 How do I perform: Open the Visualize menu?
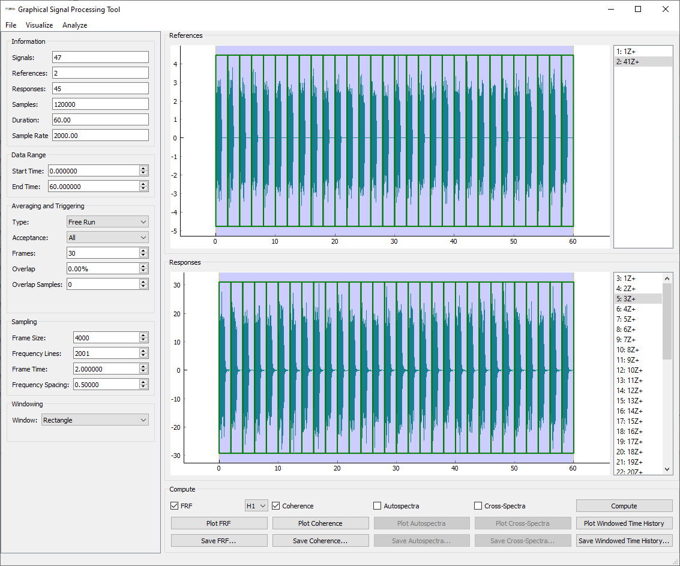point(39,25)
